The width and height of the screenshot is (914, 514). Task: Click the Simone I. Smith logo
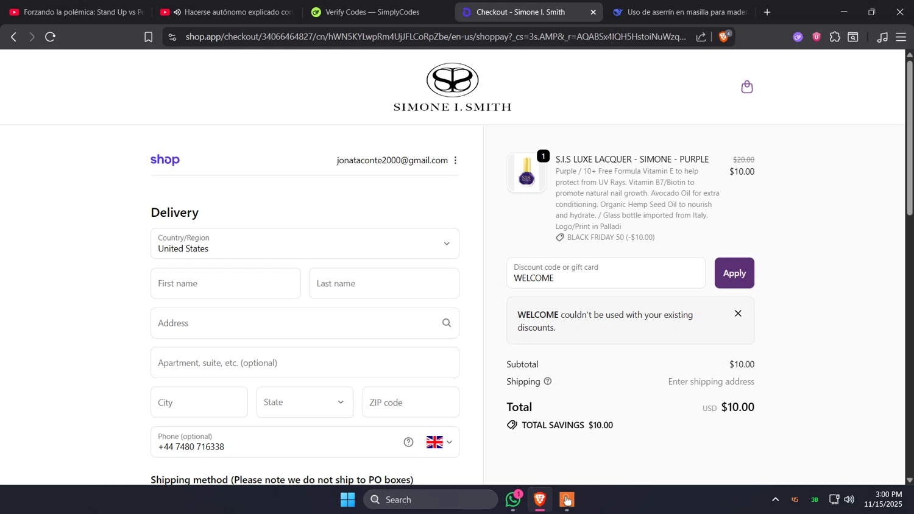(452, 87)
